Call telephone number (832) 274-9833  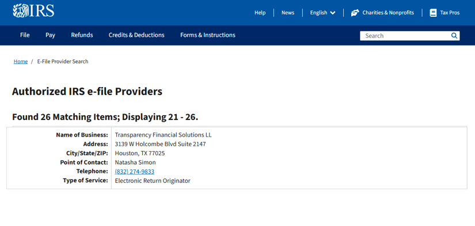point(135,172)
